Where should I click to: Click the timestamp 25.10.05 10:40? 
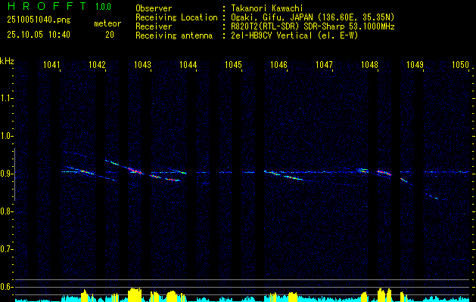(39, 35)
